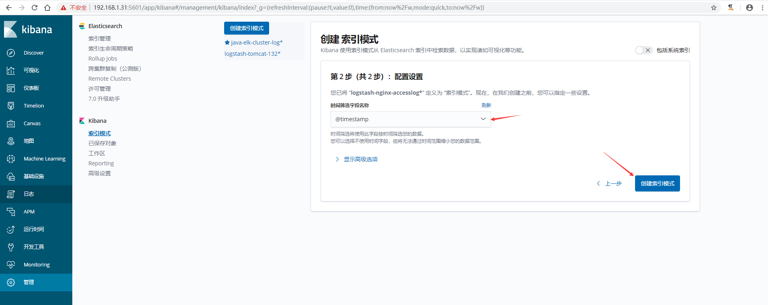This screenshot has width=768, height=305.
Task: Toggle 包括系统索引 switch
Action: pos(644,50)
